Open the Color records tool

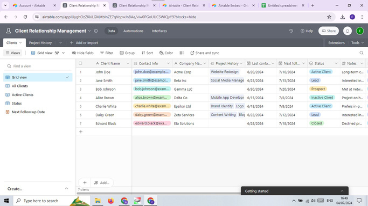point(166,53)
